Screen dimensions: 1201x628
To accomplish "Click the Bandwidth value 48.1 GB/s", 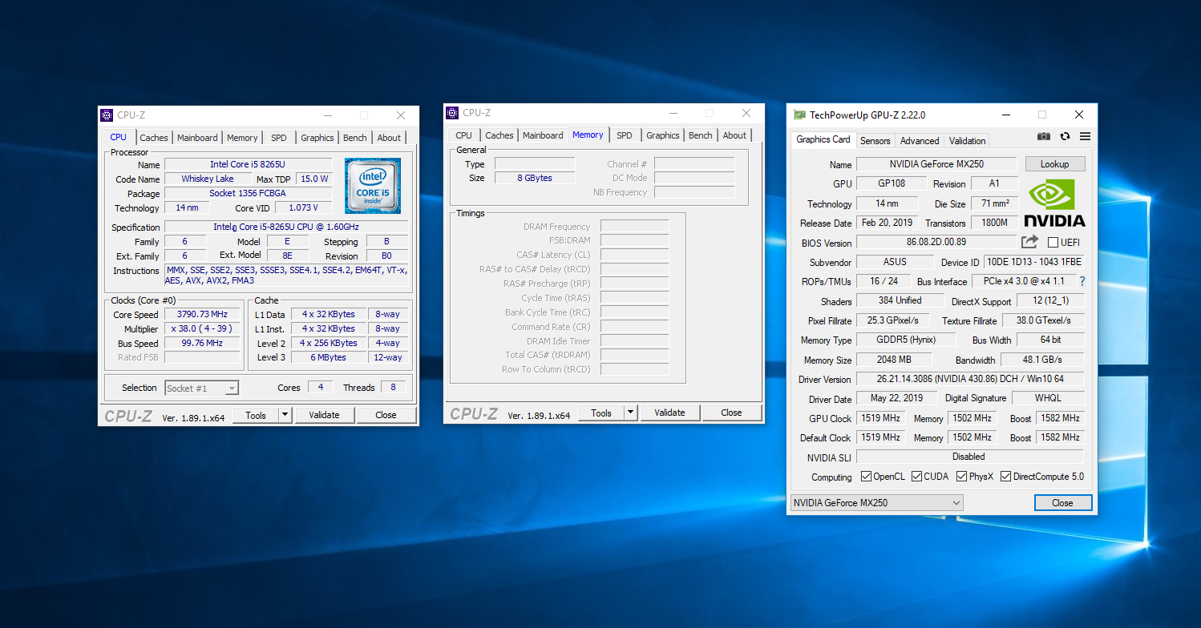I will [1042, 360].
